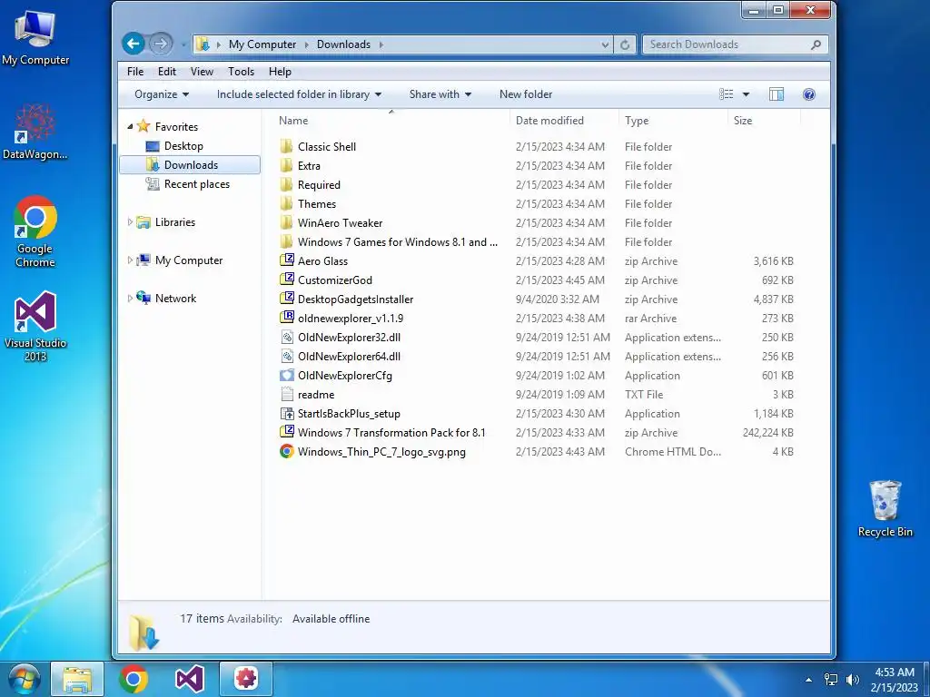Image resolution: width=930 pixels, height=697 pixels.
Task: Select the Windows 7 Transformation Pack for 8.1 file
Action: tap(391, 433)
